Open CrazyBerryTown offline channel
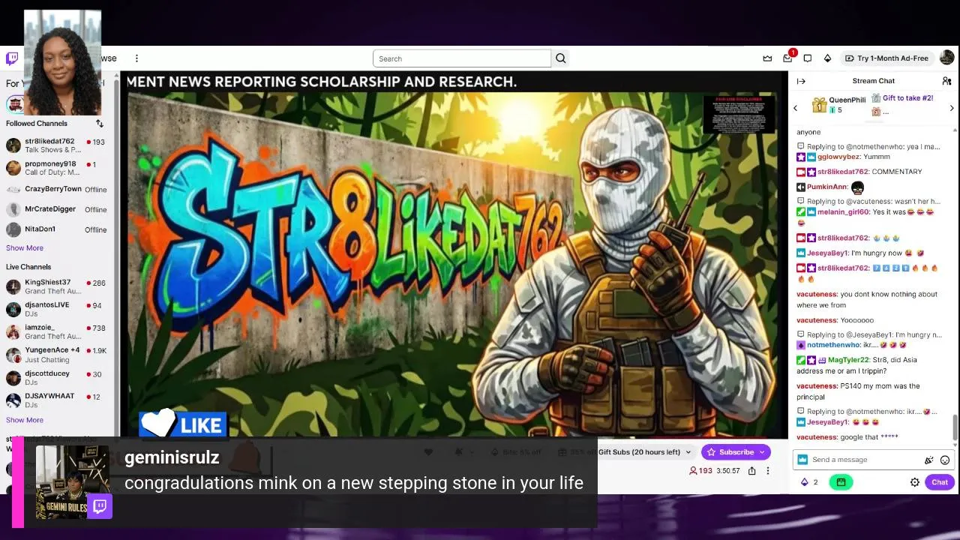Viewport: 960px width, 540px height. (56, 190)
